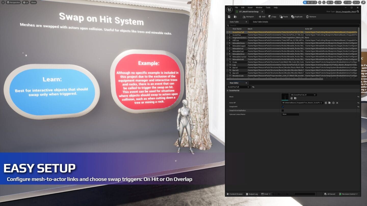Viewport: 367px width, 206px height.
Task: Reset the SwapOnHit property to default
Action: pos(358,107)
